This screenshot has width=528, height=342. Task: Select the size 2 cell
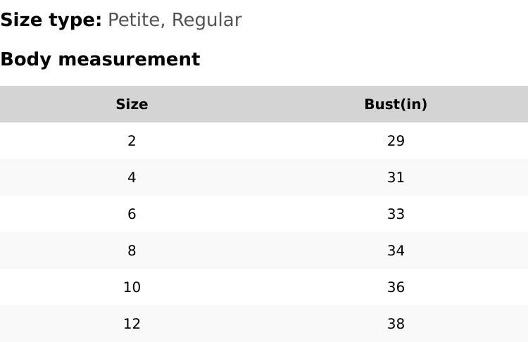click(x=132, y=141)
